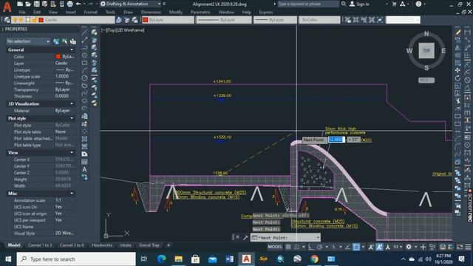Viewport: 473px width, 266px height.
Task: Toggle MODEL space button in status bar
Action: (x=275, y=247)
